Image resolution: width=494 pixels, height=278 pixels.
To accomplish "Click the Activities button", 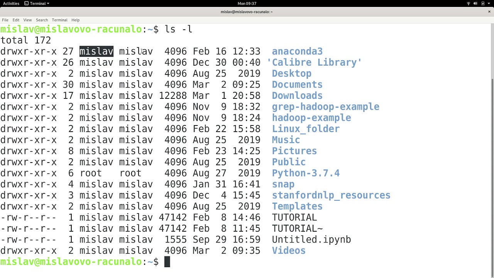I will click(11, 3).
